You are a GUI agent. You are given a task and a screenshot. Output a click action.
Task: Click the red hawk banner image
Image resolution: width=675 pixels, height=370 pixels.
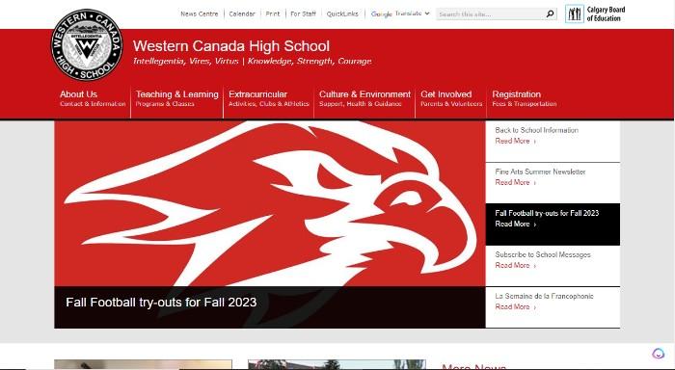coord(269,203)
